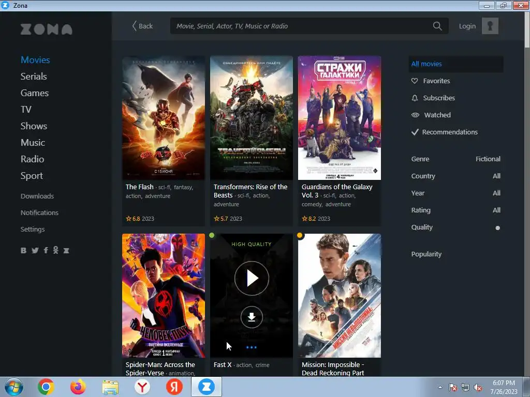Click the heart icon beside Favorites

pyautogui.click(x=415, y=81)
